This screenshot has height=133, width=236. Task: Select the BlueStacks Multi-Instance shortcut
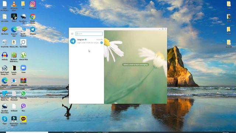point(14,57)
